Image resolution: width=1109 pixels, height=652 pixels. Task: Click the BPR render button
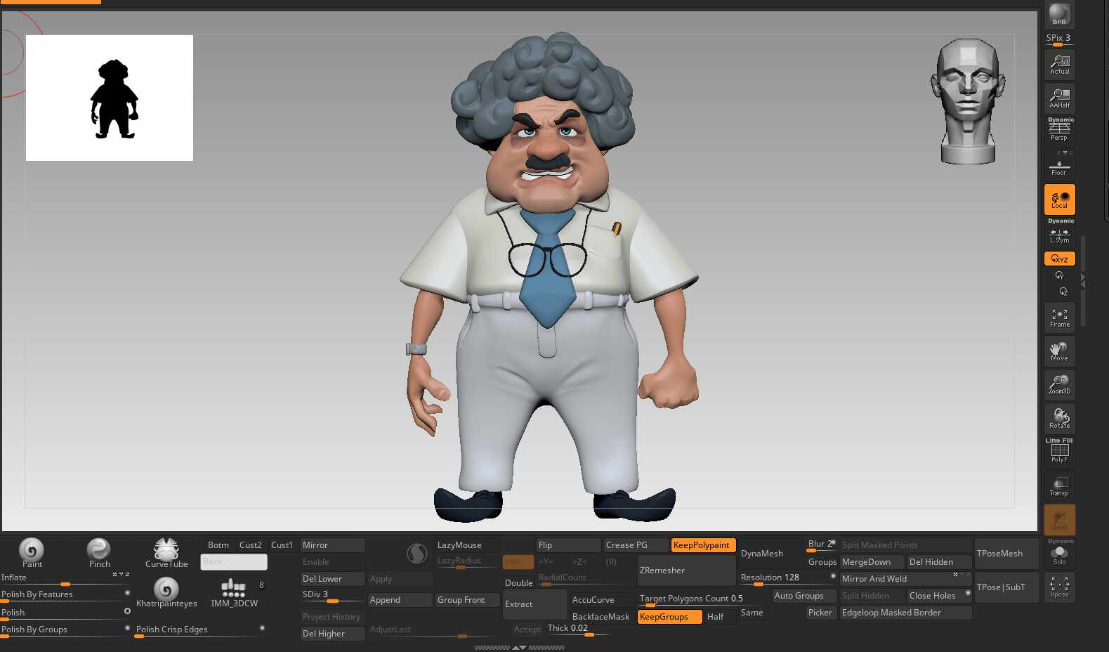(x=1059, y=14)
